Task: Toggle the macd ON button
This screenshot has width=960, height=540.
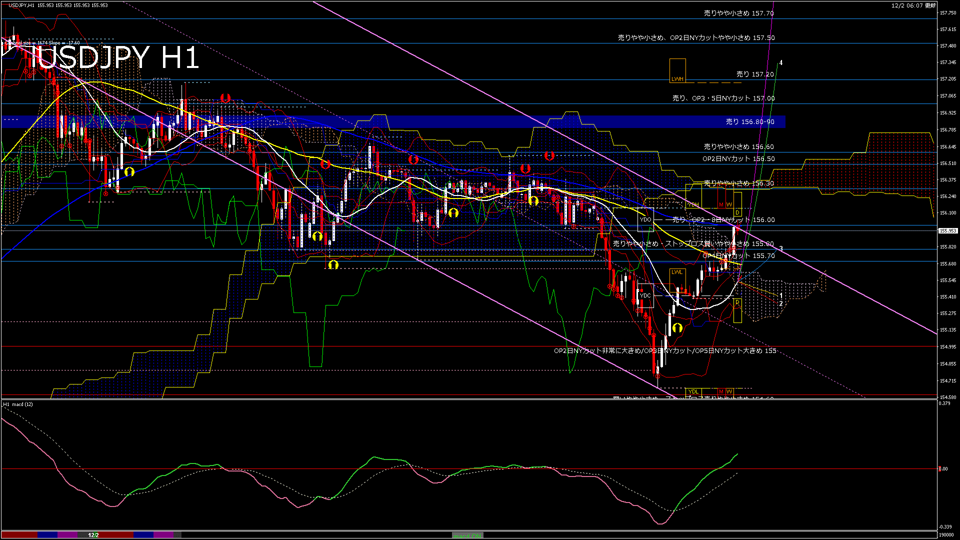Action: [x=467, y=535]
